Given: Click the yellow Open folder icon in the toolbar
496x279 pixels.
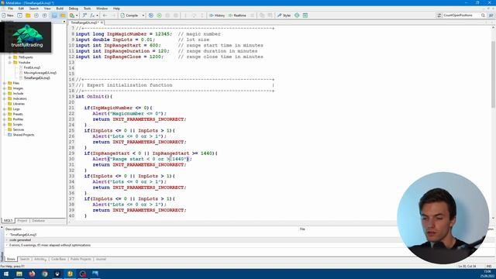Looking at the screenshot, I should pos(28,15).
